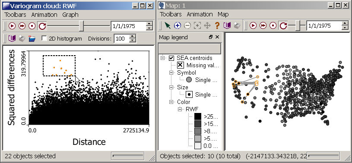Click the time slider handle in Variogram window
Screen dimensions: 352x163
point(82,26)
